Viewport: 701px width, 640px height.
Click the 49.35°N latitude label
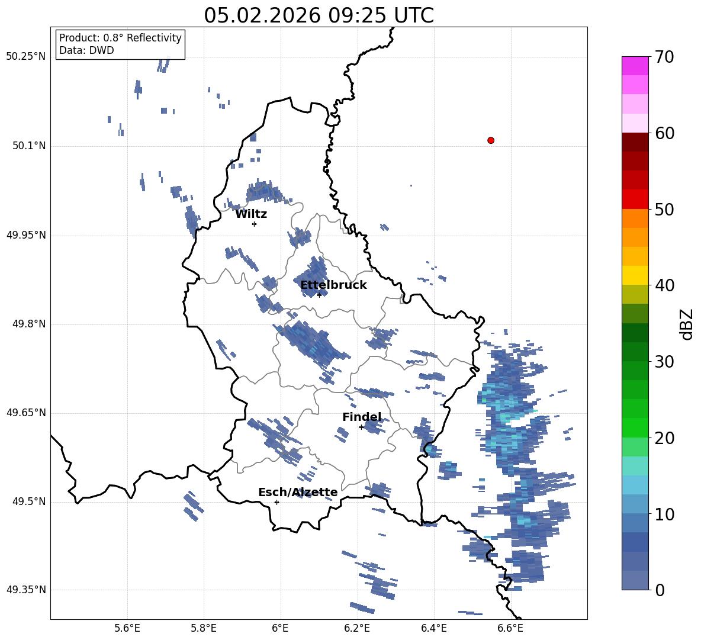click(x=26, y=590)
